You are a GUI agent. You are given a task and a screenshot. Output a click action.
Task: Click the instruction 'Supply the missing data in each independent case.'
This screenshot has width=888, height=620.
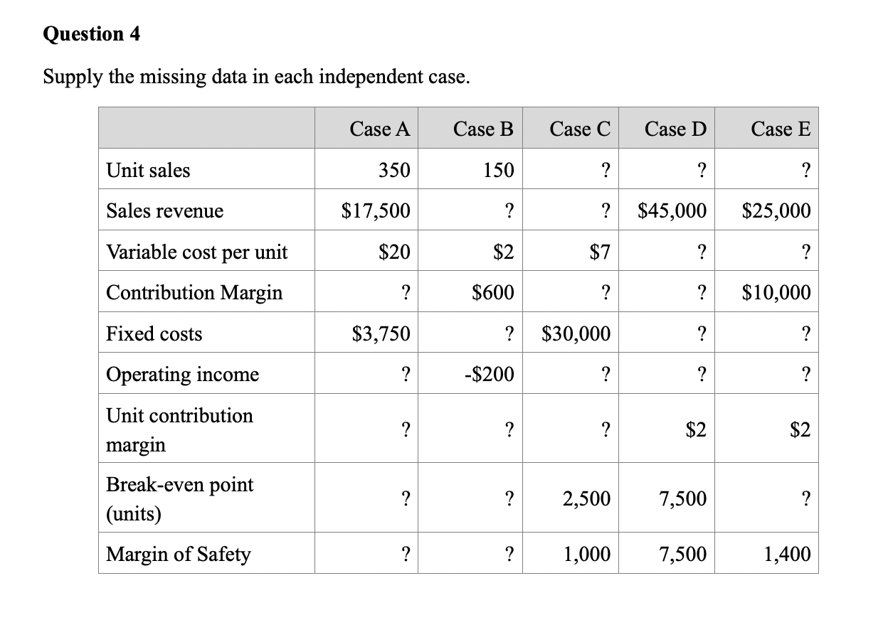256,77
